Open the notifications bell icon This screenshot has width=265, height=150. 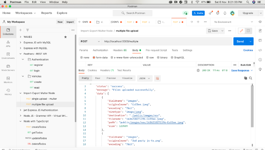coord(225,13)
